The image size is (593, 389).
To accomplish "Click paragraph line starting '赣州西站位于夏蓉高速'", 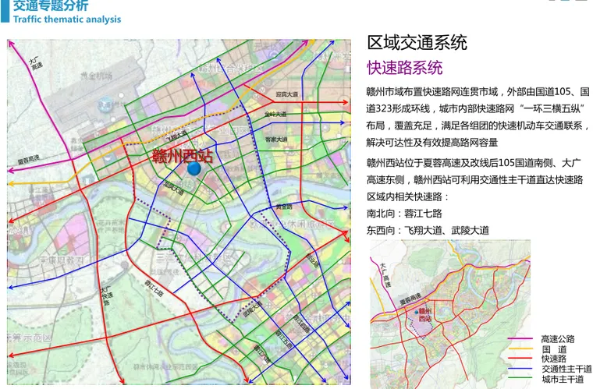I will [x=474, y=163].
